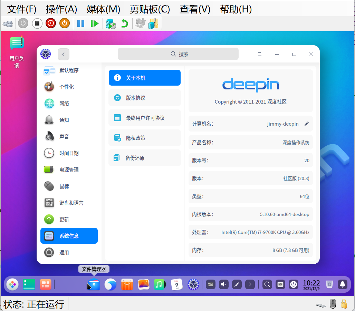This screenshot has height=311, width=355.
Task: Open the dock clock 10:22
Action: tap(311, 285)
